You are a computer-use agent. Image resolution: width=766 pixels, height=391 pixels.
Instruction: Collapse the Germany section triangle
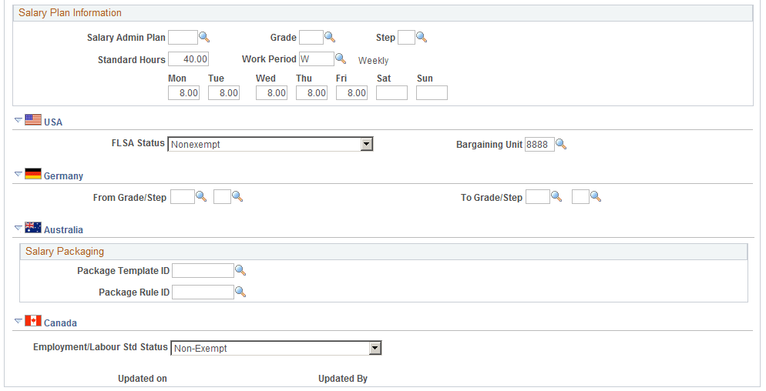click(x=18, y=173)
